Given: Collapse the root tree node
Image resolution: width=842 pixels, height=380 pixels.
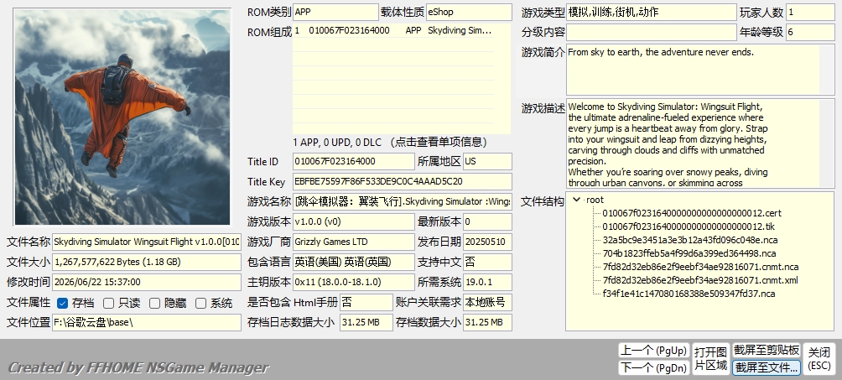Looking at the screenshot, I should tap(577, 200).
